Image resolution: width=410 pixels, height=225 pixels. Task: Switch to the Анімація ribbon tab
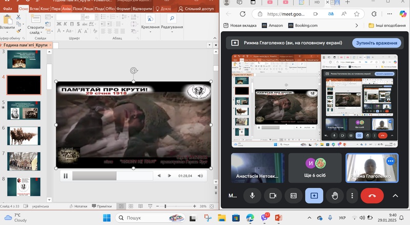tap(67, 9)
